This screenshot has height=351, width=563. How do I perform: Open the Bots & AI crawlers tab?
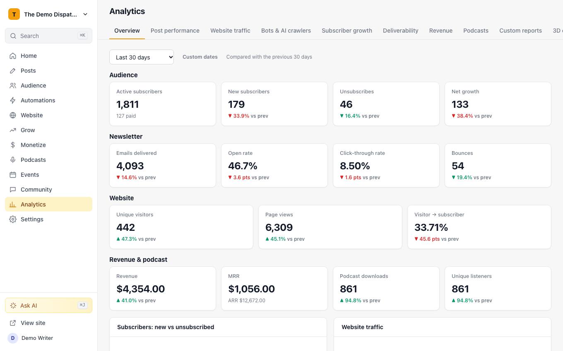(286, 31)
